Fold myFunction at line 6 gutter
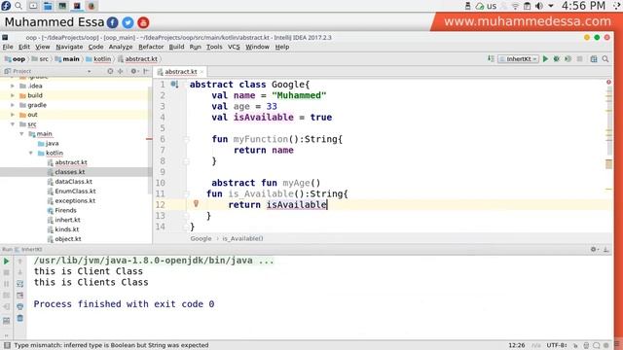This screenshot has width=623, height=350. 186,139
